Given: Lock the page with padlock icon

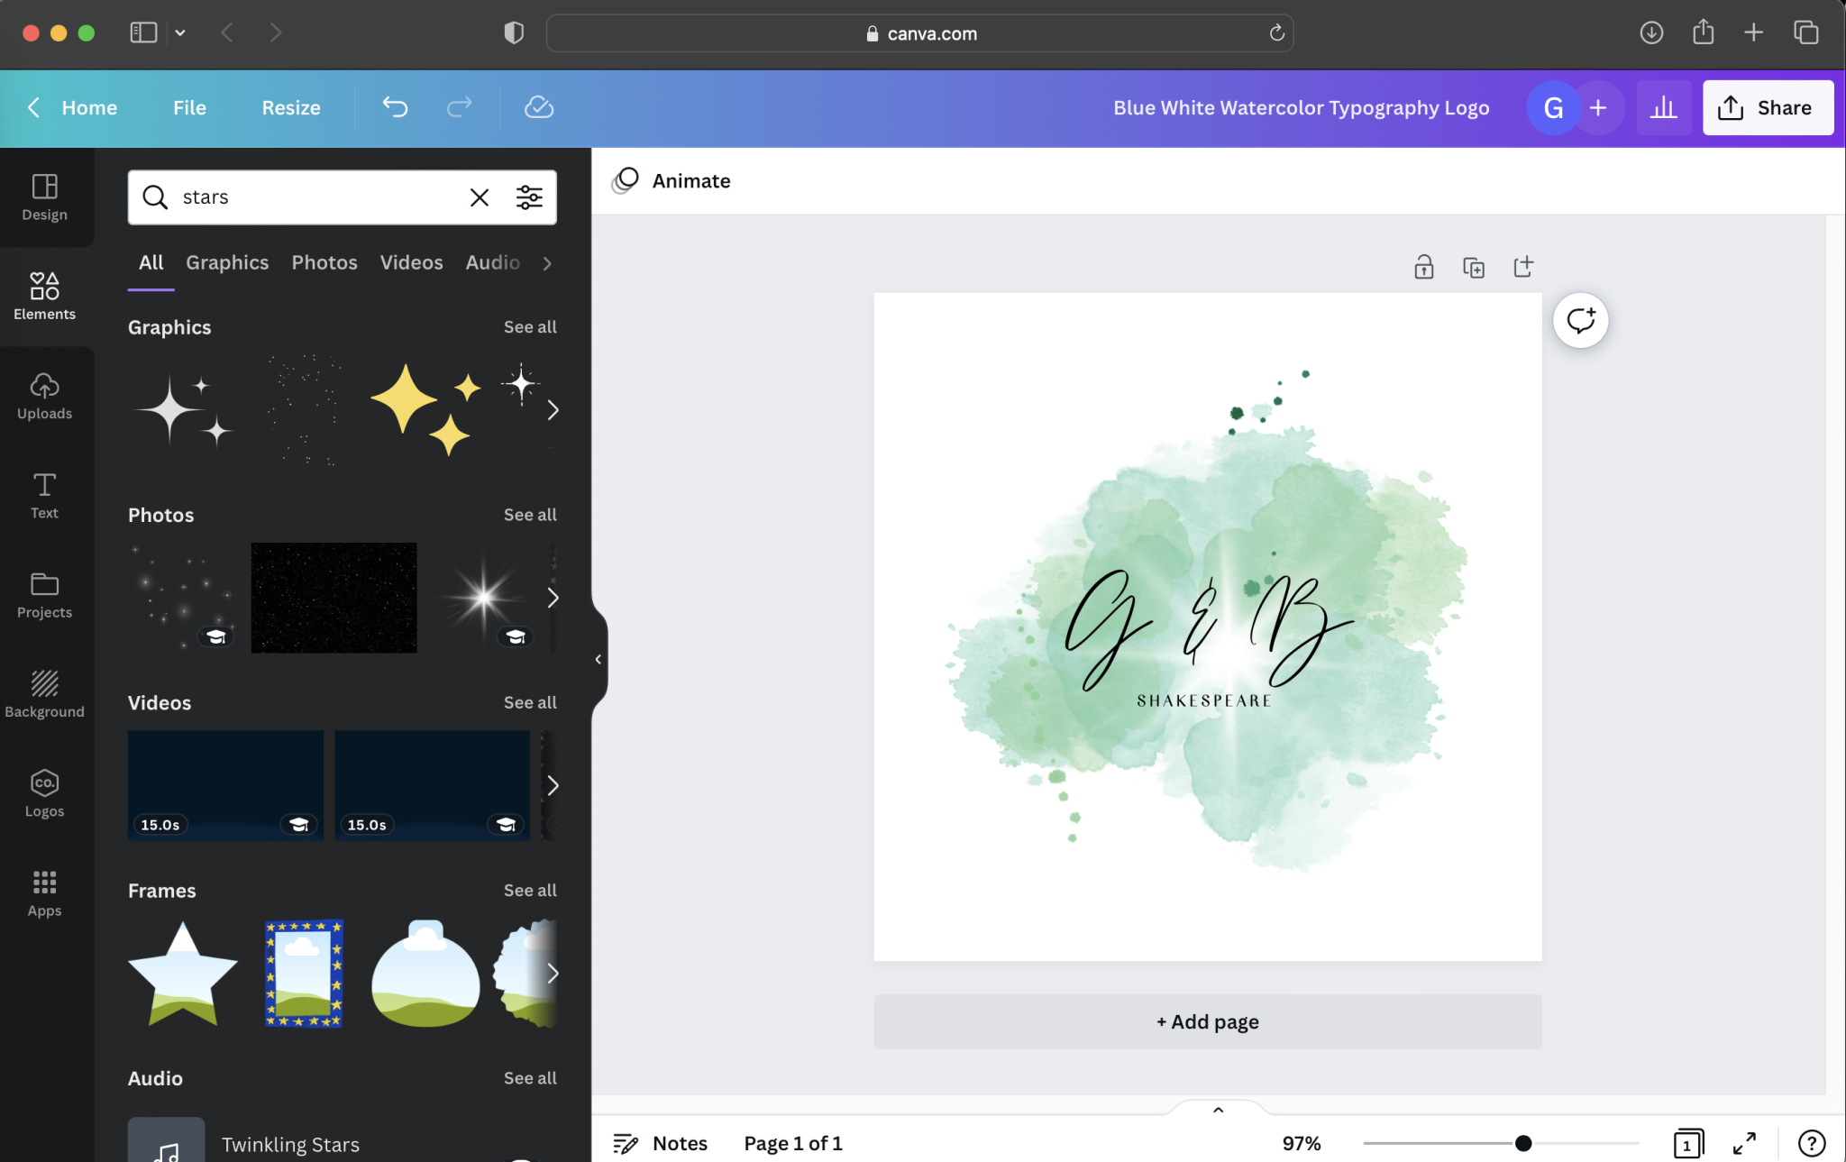Looking at the screenshot, I should [x=1423, y=267].
